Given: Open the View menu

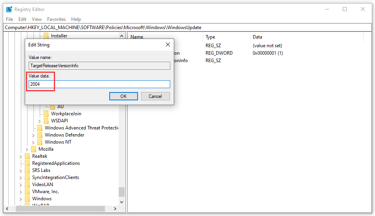Looking at the screenshot, I should click(x=37, y=19).
